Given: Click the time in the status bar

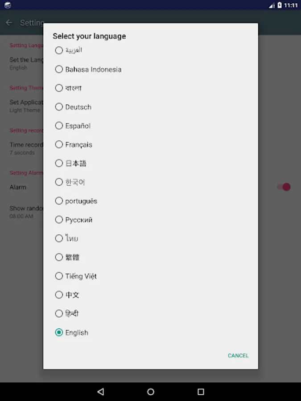Looking at the screenshot, I should 291,5.
